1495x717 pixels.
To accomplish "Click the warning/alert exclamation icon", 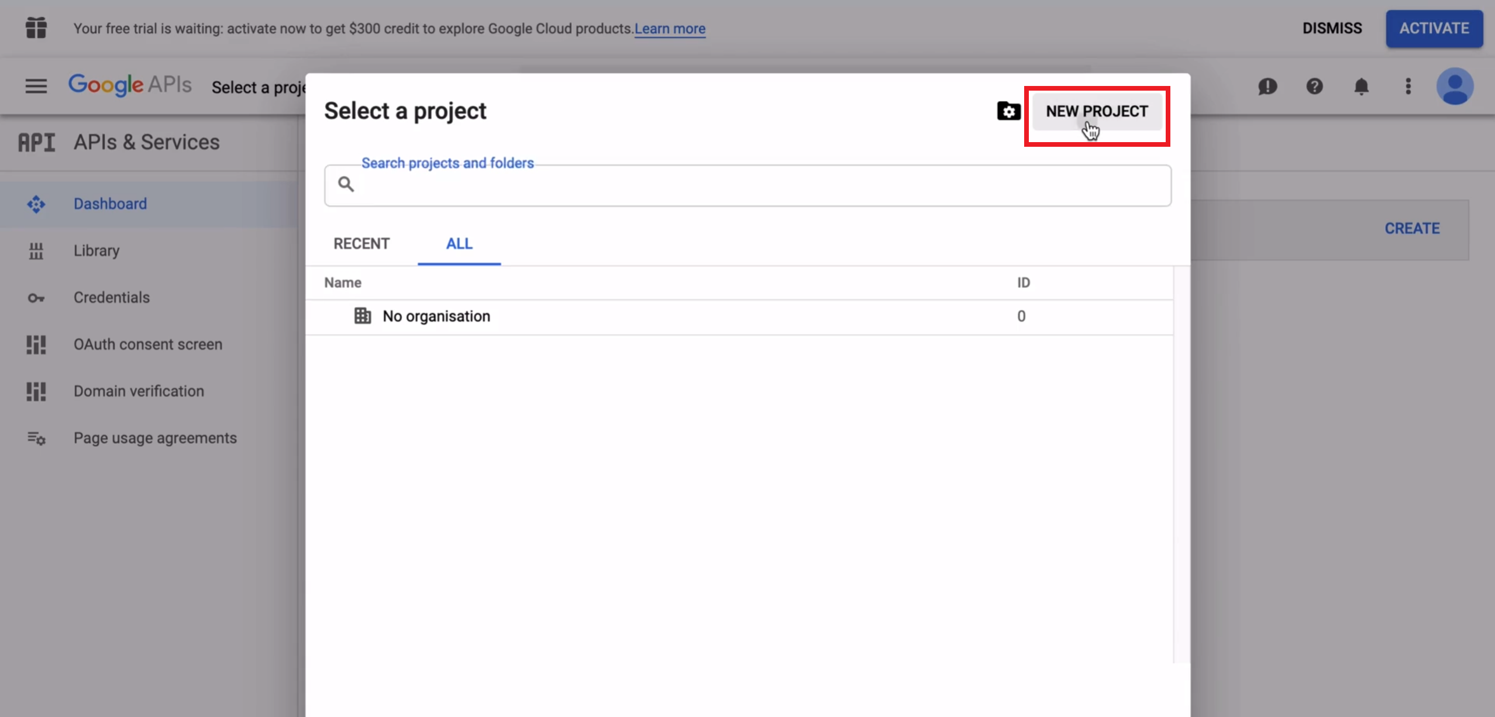I will [x=1268, y=86].
